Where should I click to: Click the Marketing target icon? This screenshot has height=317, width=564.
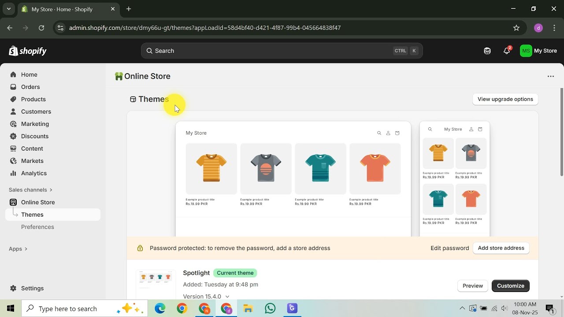coord(13,124)
